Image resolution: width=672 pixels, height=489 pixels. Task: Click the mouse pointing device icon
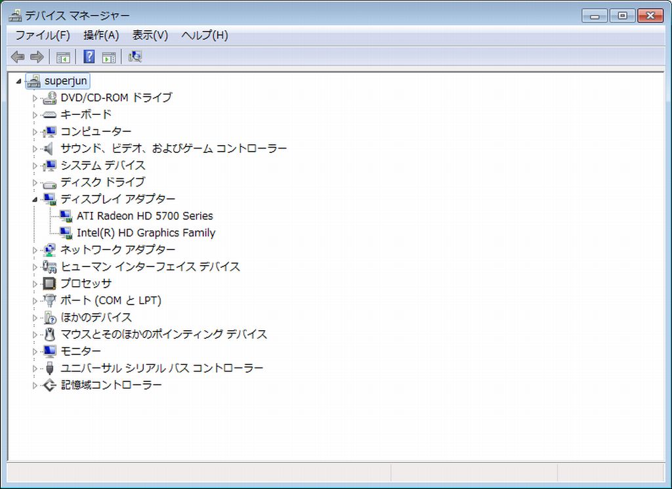pyautogui.click(x=50, y=334)
